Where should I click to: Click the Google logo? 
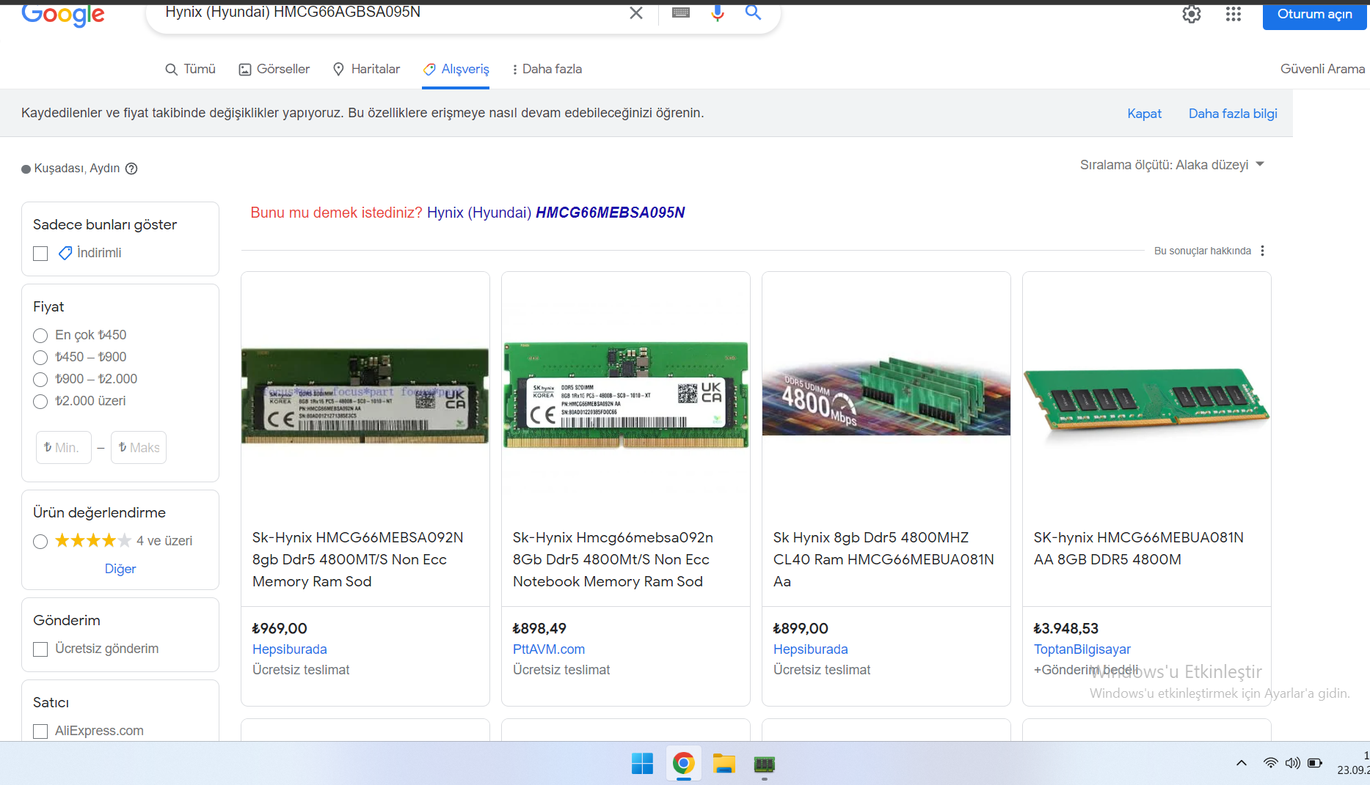(63, 15)
